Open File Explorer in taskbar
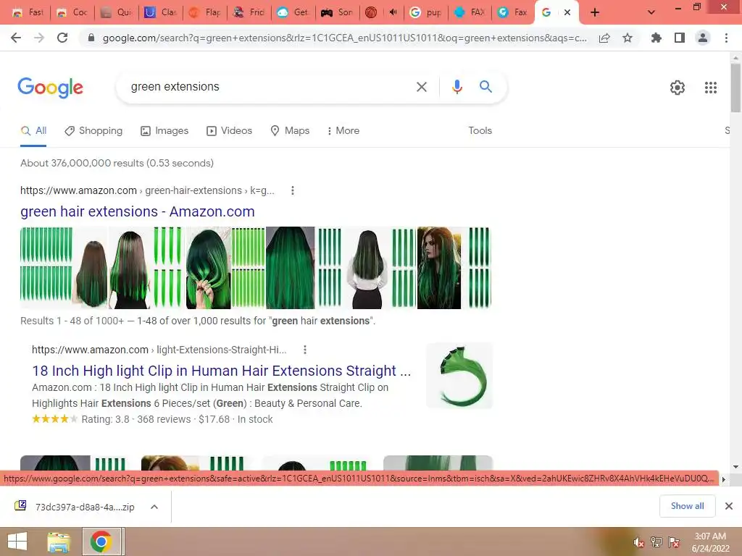This screenshot has width=742, height=556. pyautogui.click(x=59, y=542)
